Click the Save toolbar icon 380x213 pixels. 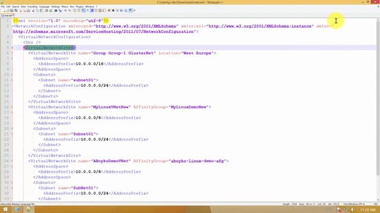[x=12, y=11]
